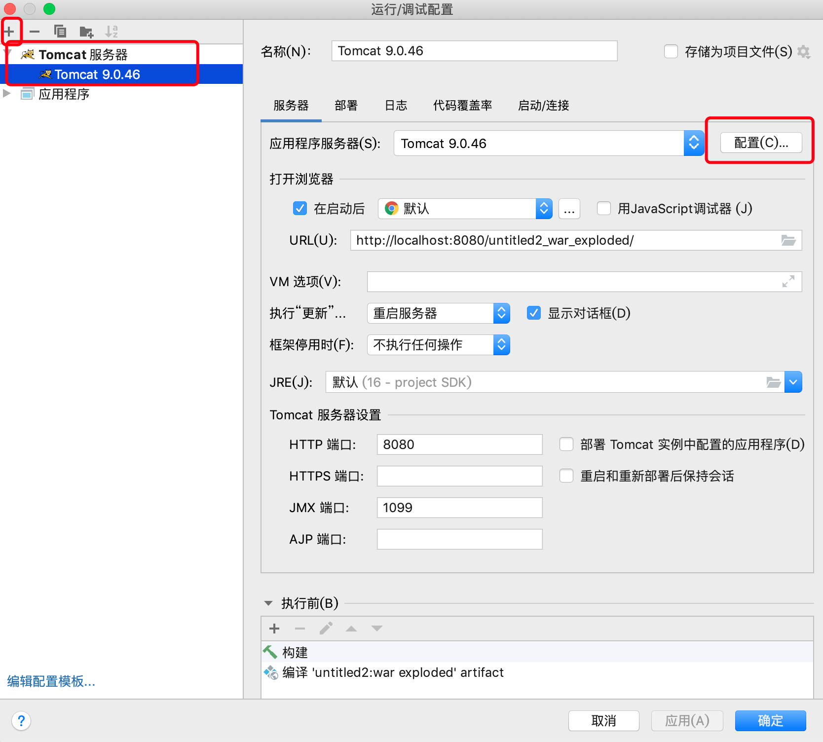The height and width of the screenshot is (742, 823).
Task: Click the remove configuration minus icon
Action: 35,31
